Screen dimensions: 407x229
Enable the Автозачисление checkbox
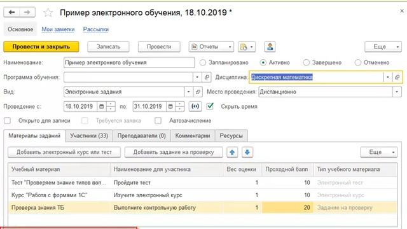point(158,120)
